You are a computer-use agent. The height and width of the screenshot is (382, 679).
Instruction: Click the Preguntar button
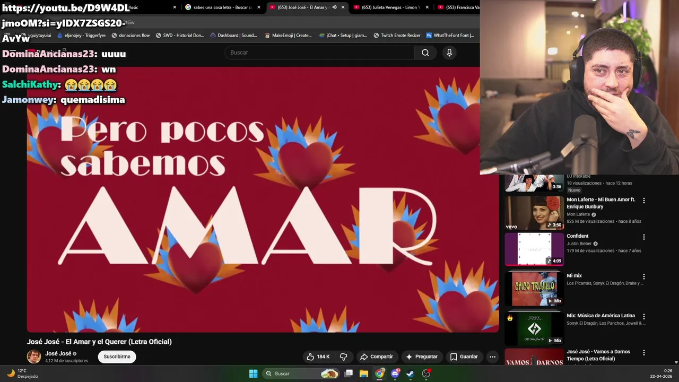point(421,357)
